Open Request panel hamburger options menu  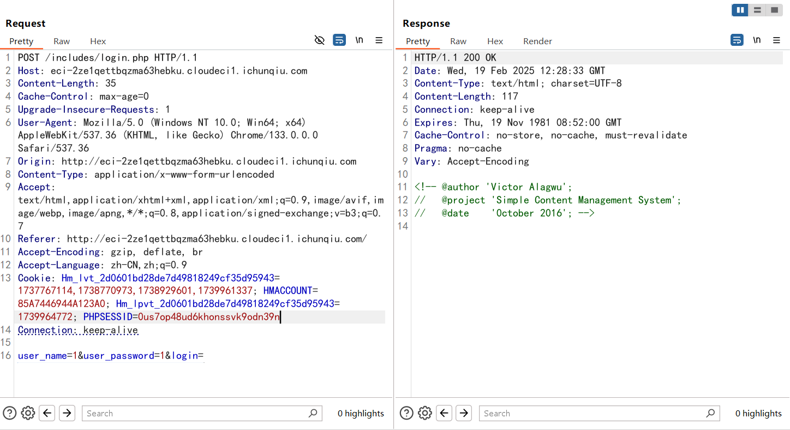379,40
